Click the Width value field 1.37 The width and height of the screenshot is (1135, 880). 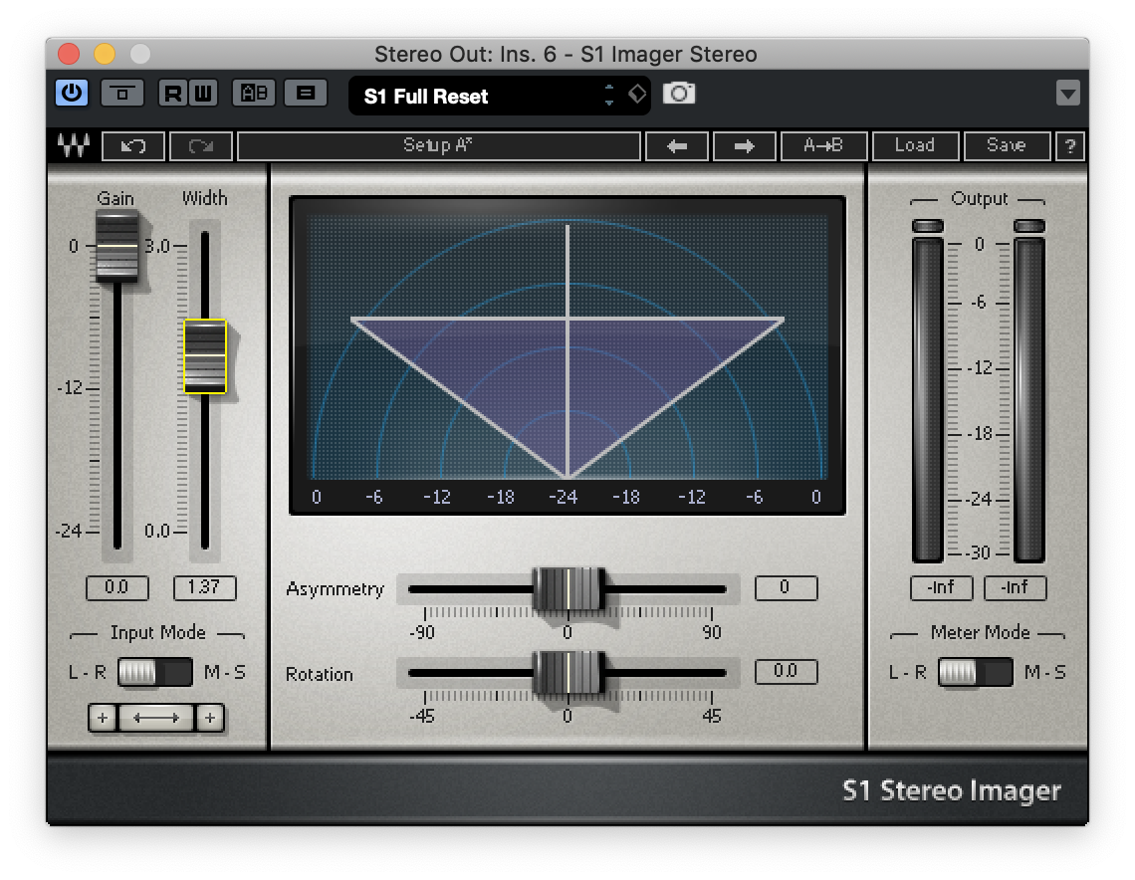(205, 587)
